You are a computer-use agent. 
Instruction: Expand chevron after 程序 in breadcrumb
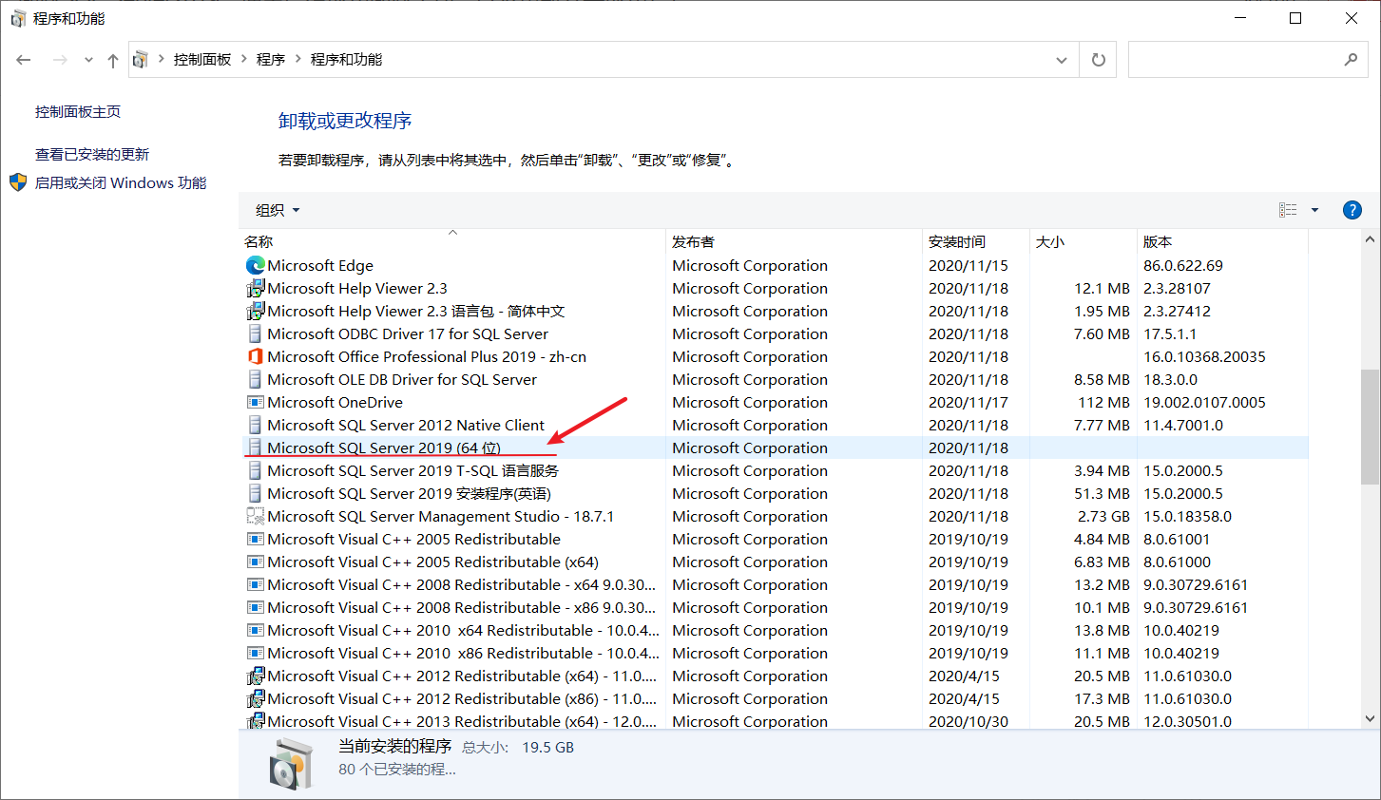tap(298, 59)
